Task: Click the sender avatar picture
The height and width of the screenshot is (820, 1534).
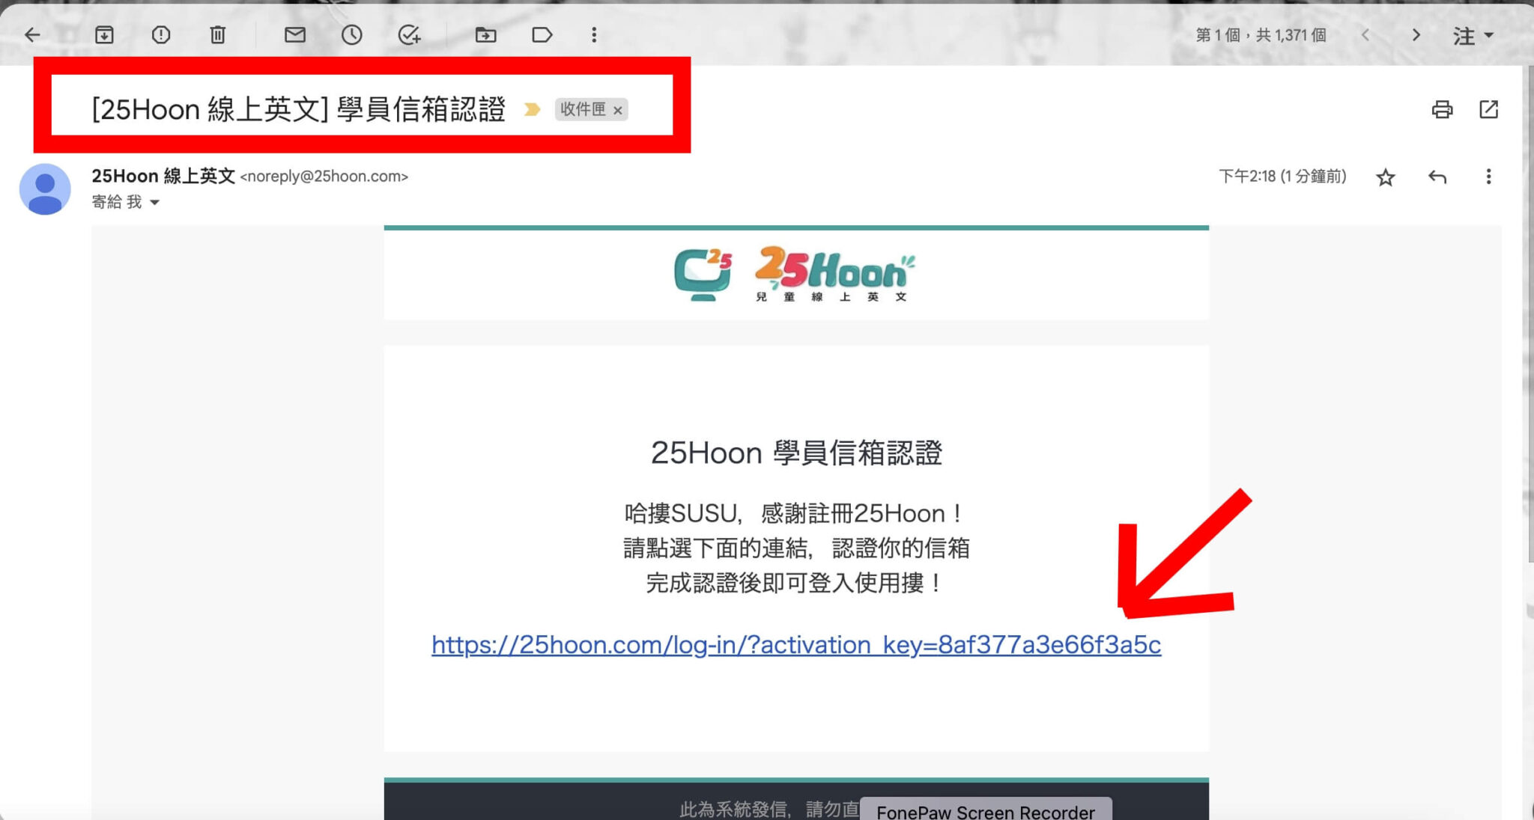Action: point(45,189)
